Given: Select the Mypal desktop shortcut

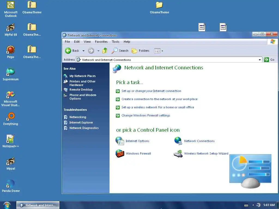Looking at the screenshot, I should coord(11,164).
